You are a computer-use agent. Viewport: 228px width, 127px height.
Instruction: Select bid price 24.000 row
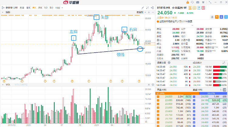(174, 97)
